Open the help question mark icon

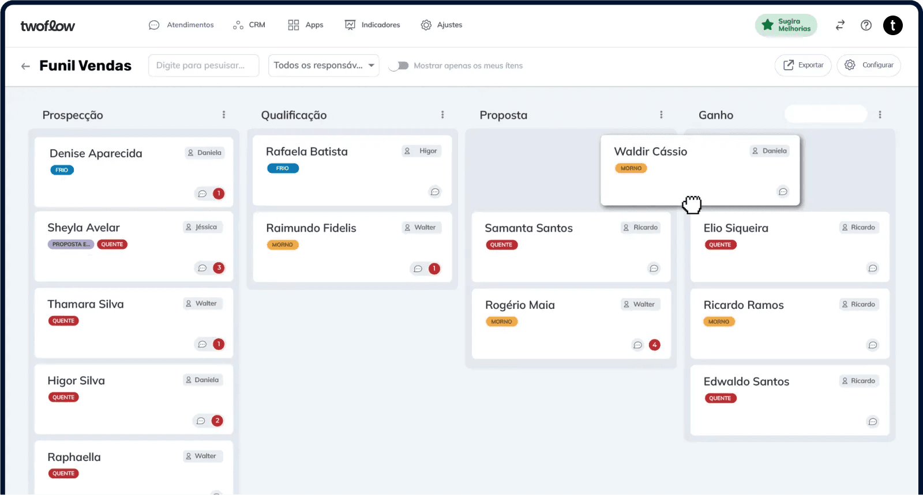coord(866,25)
